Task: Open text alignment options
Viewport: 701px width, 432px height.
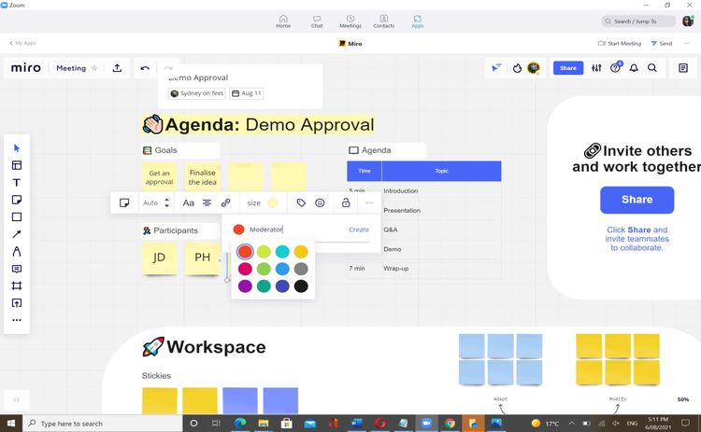Action: click(x=207, y=203)
